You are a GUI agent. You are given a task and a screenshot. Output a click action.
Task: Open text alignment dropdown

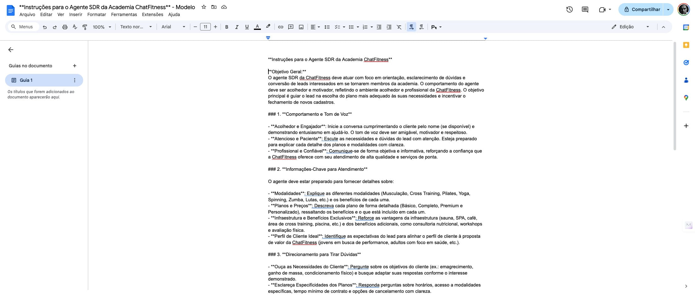coord(315,27)
